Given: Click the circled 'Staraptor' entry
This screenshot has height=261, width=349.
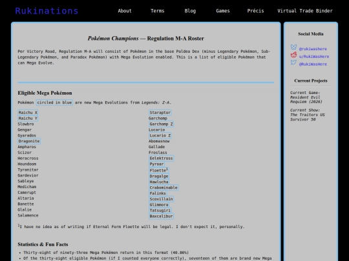Looking at the screenshot, I should (x=160, y=113).
